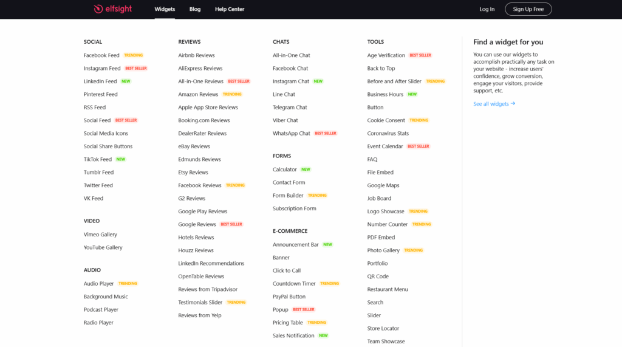Image resolution: width=622 pixels, height=347 pixels.
Task: Open the Widgets menu tab
Action: [165, 9]
